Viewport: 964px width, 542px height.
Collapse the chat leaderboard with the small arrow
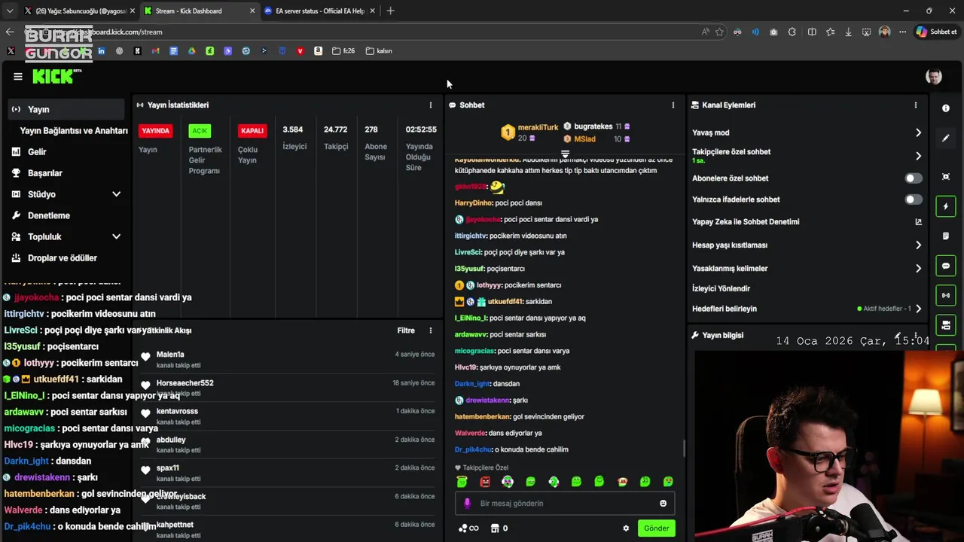565,154
